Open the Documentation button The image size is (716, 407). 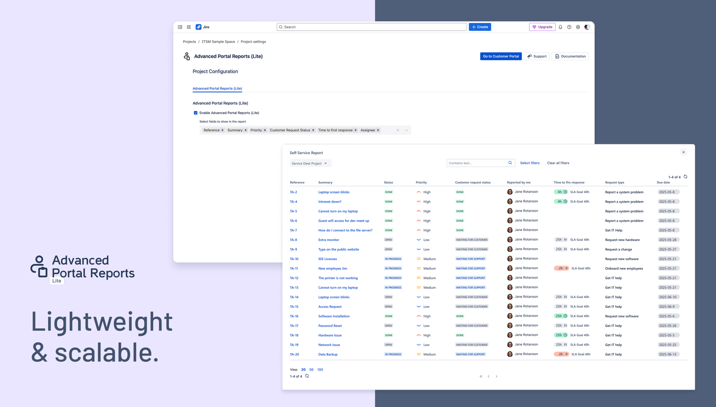click(x=570, y=57)
